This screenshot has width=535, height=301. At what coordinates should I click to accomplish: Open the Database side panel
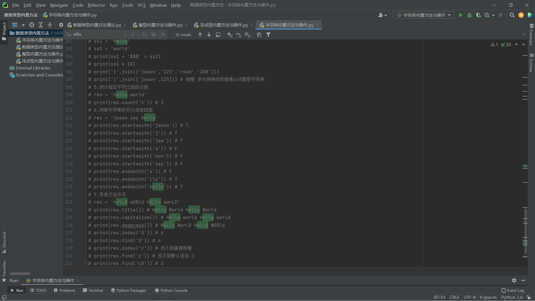pos(531,35)
